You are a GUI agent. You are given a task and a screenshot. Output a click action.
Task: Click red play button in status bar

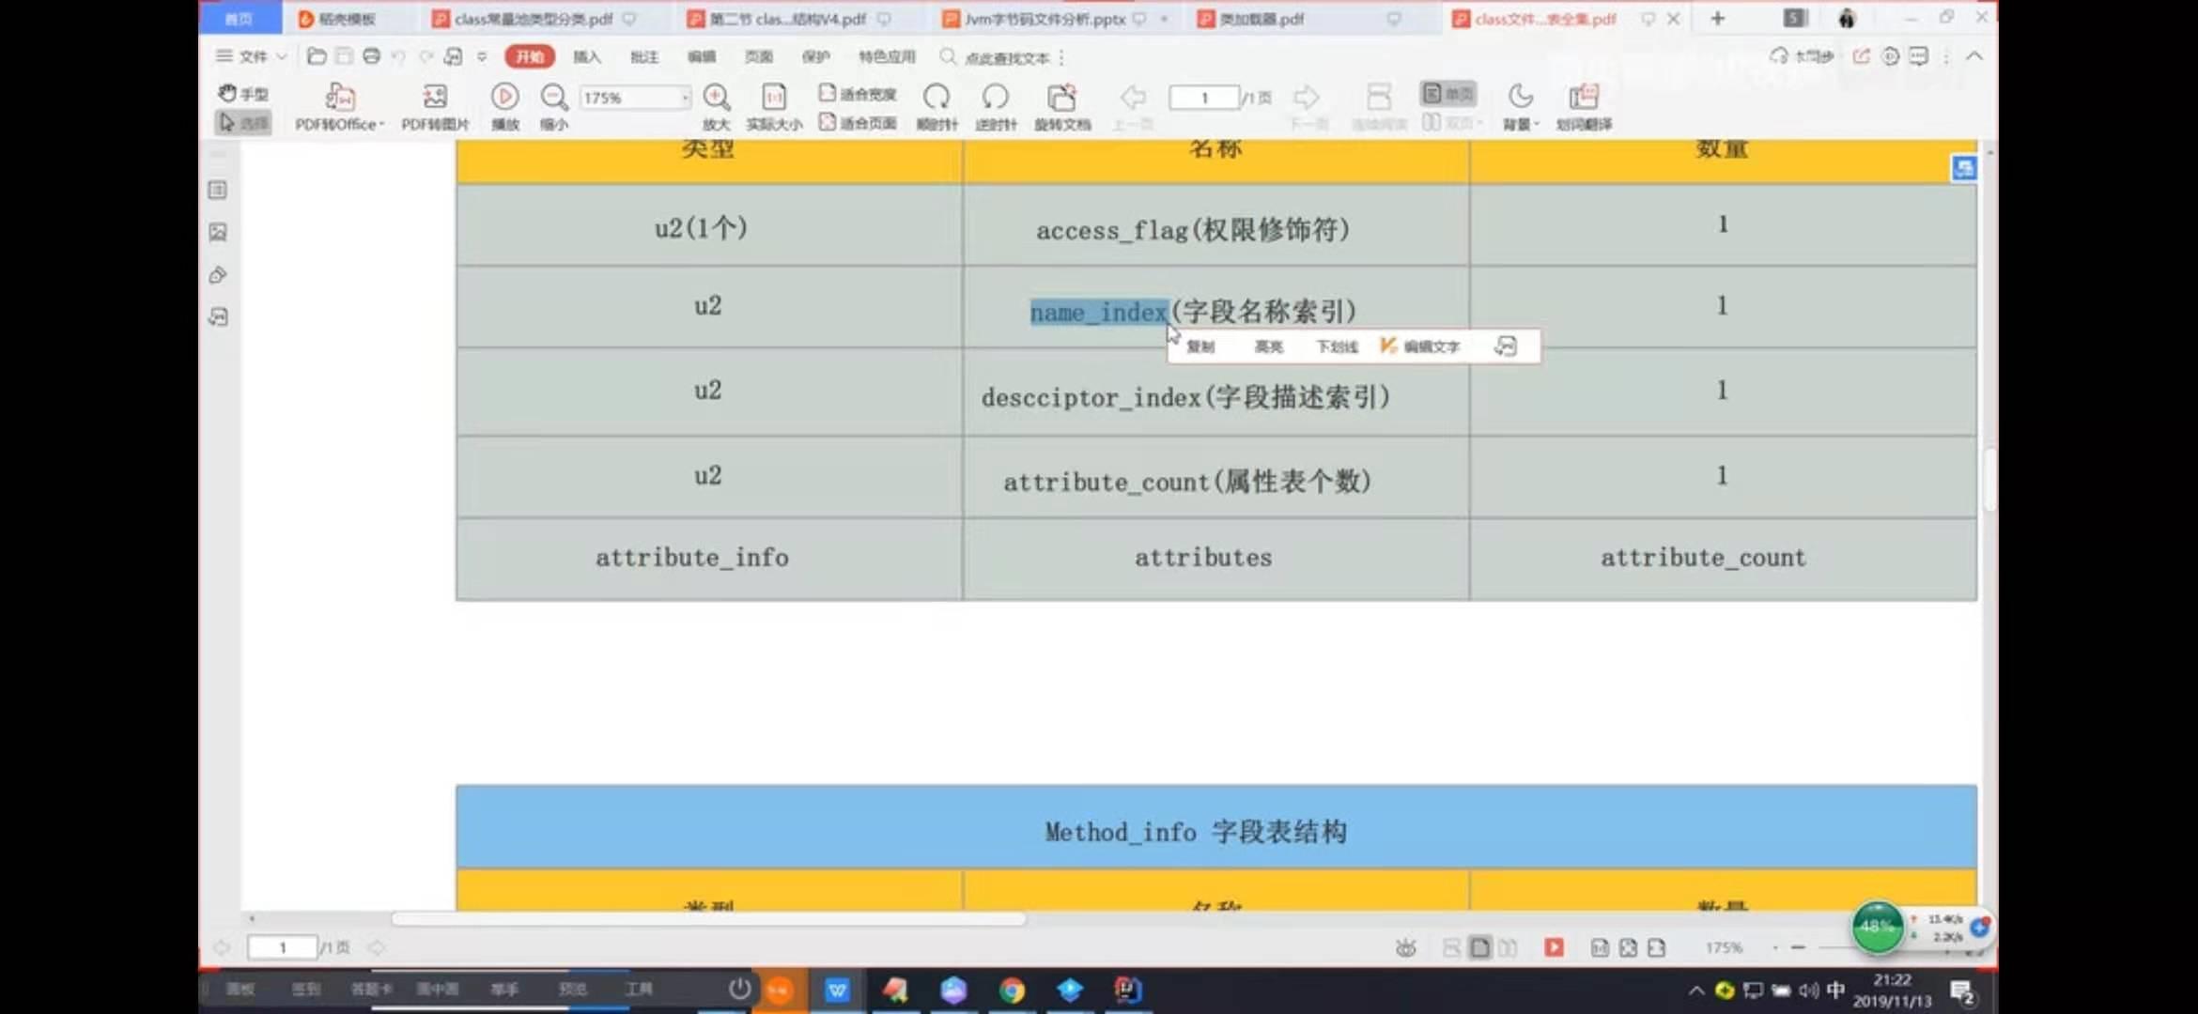coord(1554,947)
